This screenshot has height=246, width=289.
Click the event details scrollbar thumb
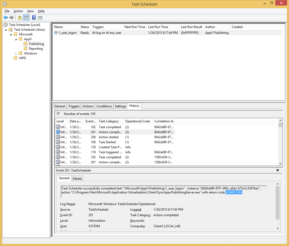(x=278, y=203)
